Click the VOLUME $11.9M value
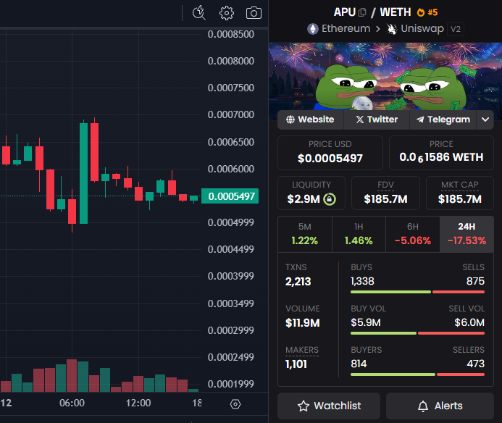The height and width of the screenshot is (423, 502). [303, 323]
